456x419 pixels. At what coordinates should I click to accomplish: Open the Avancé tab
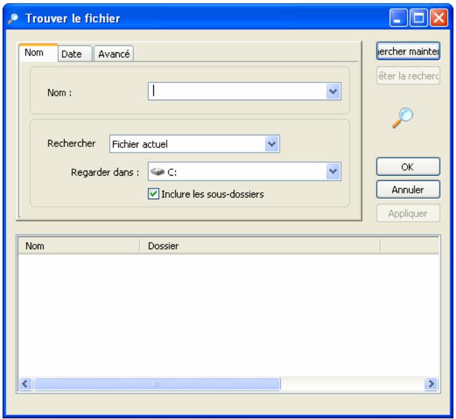tap(114, 54)
